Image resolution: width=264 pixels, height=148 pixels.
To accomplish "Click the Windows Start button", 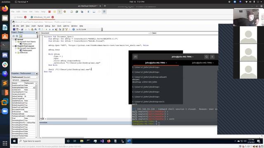I will pos(14,141).
